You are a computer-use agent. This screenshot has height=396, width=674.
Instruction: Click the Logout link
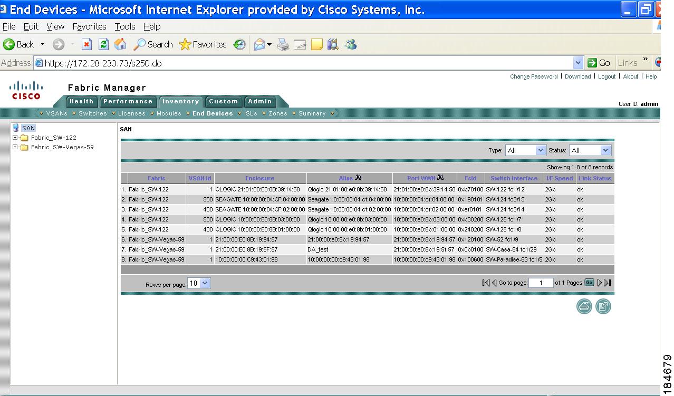606,76
